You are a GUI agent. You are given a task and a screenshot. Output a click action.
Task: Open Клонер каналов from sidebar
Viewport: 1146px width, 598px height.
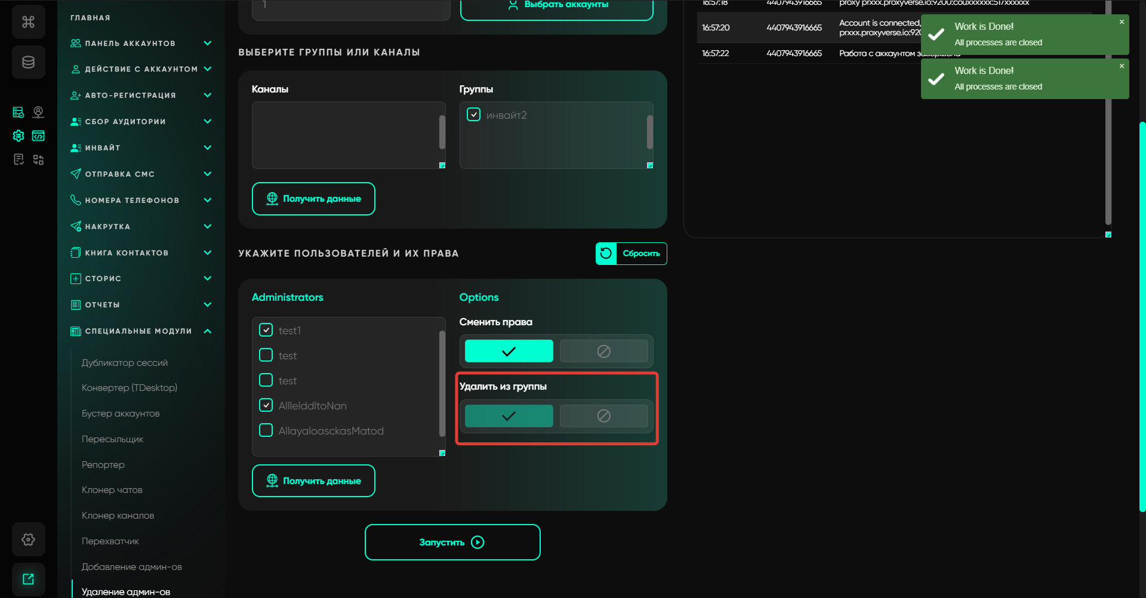click(x=118, y=516)
